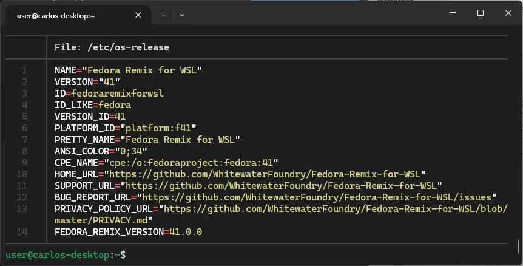Click the BUG_REPORT_URL issues link

[317, 197]
